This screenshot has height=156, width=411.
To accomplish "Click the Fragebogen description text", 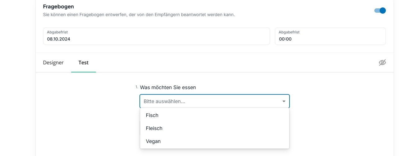I will (x=139, y=15).
